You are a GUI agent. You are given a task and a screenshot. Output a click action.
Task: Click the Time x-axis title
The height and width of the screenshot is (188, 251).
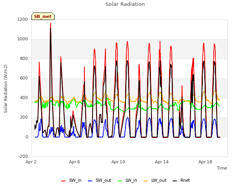(222, 168)
